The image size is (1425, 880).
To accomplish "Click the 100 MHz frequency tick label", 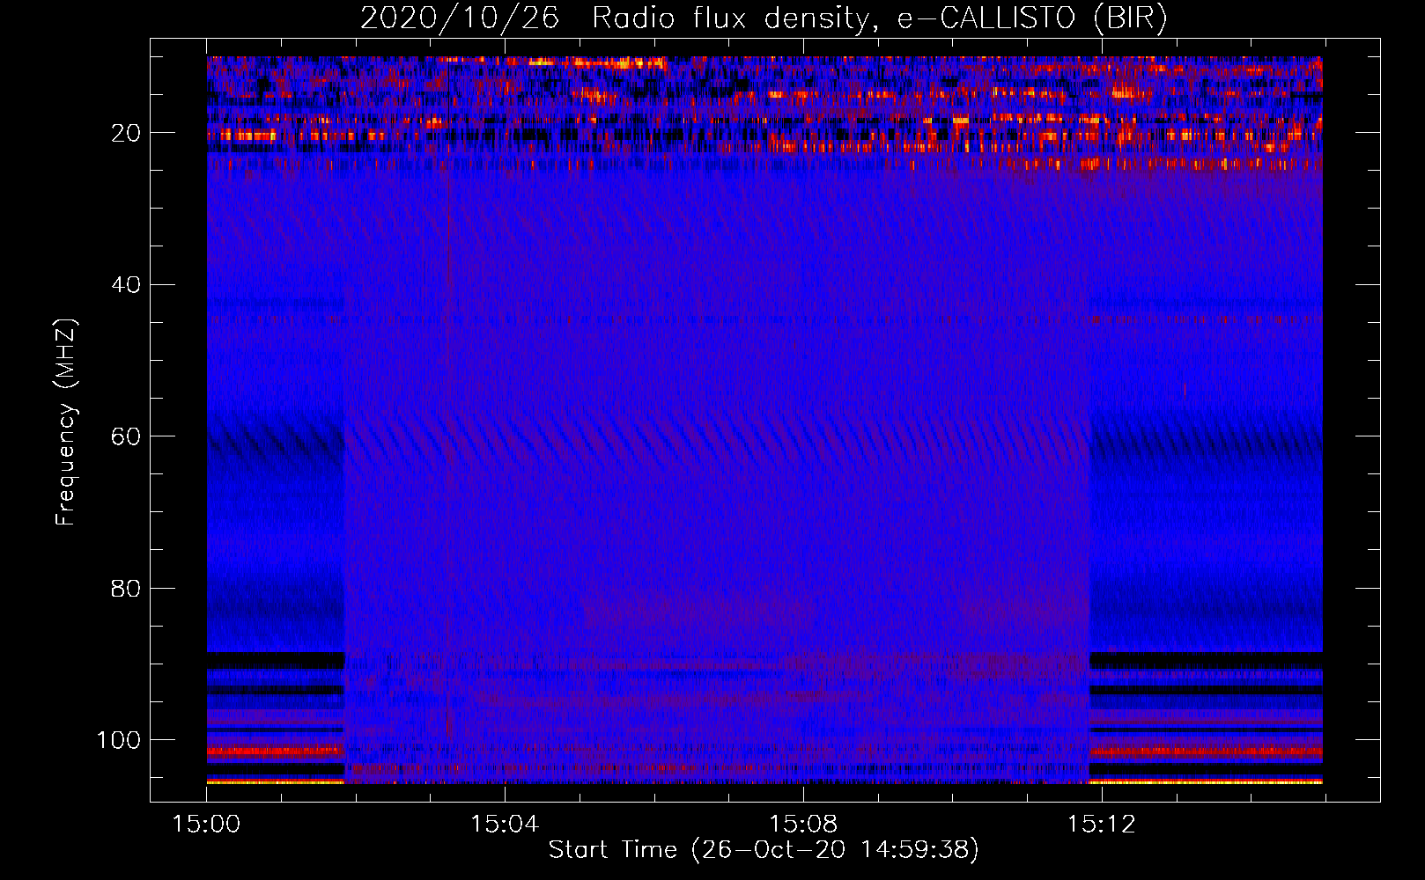I will 119,740.
